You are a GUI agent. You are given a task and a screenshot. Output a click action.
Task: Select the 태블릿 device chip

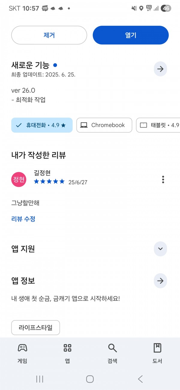[x=158, y=125]
